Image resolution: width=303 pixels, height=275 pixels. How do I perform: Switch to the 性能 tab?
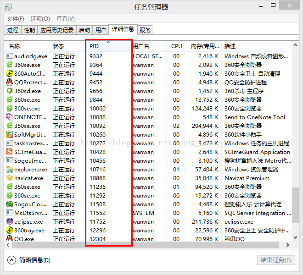(29, 30)
